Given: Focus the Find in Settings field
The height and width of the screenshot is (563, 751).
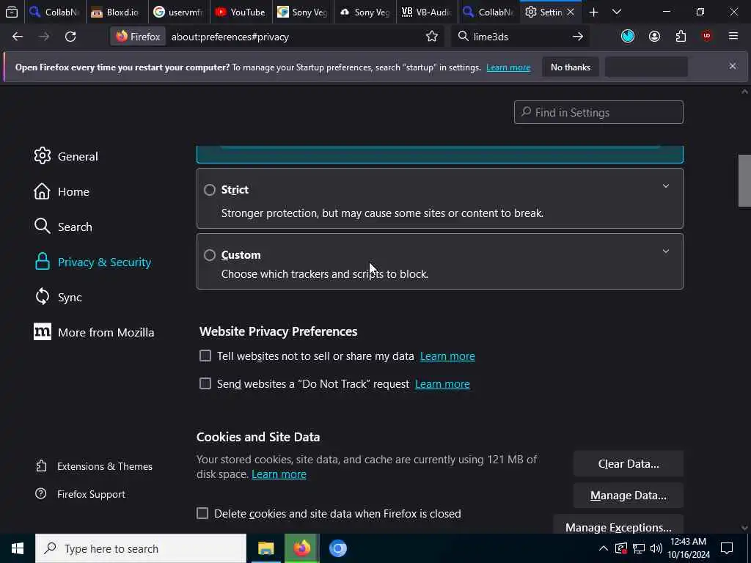Looking at the screenshot, I should pos(598,112).
